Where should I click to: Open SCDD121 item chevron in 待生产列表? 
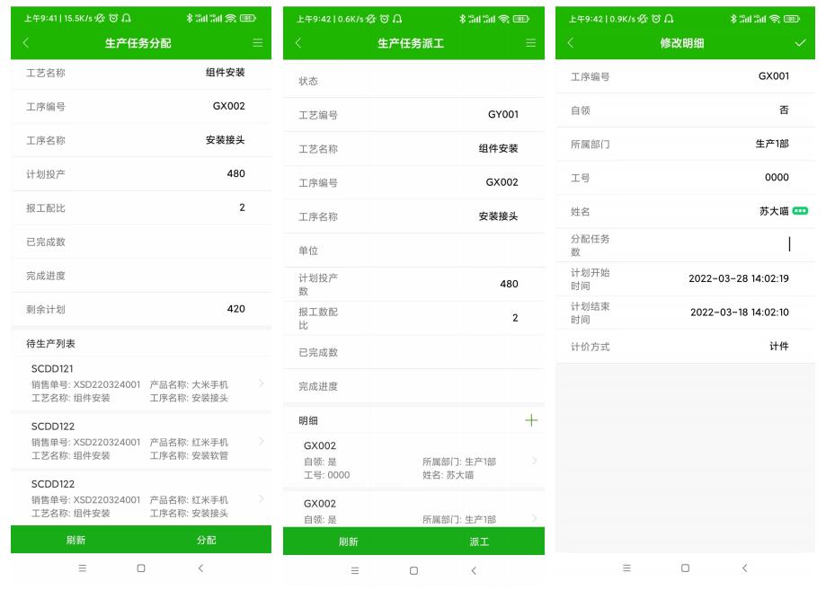click(x=262, y=383)
